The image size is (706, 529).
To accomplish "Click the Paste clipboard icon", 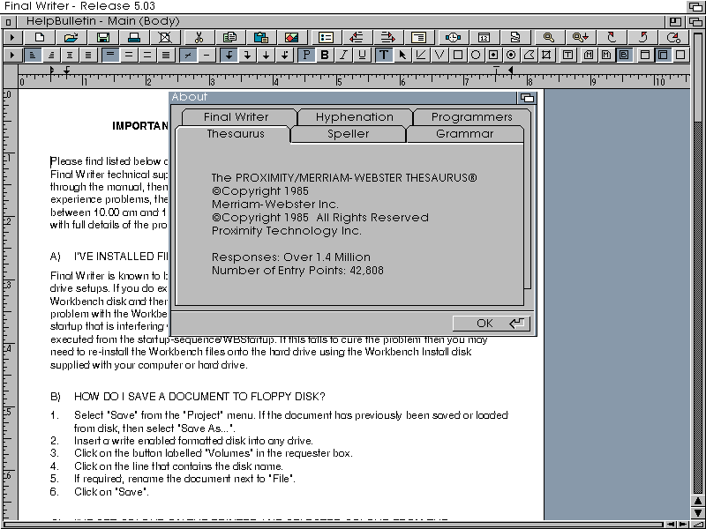I will click(261, 37).
